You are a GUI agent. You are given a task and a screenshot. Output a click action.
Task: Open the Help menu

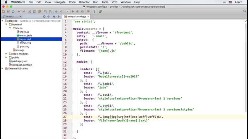[137, 2]
